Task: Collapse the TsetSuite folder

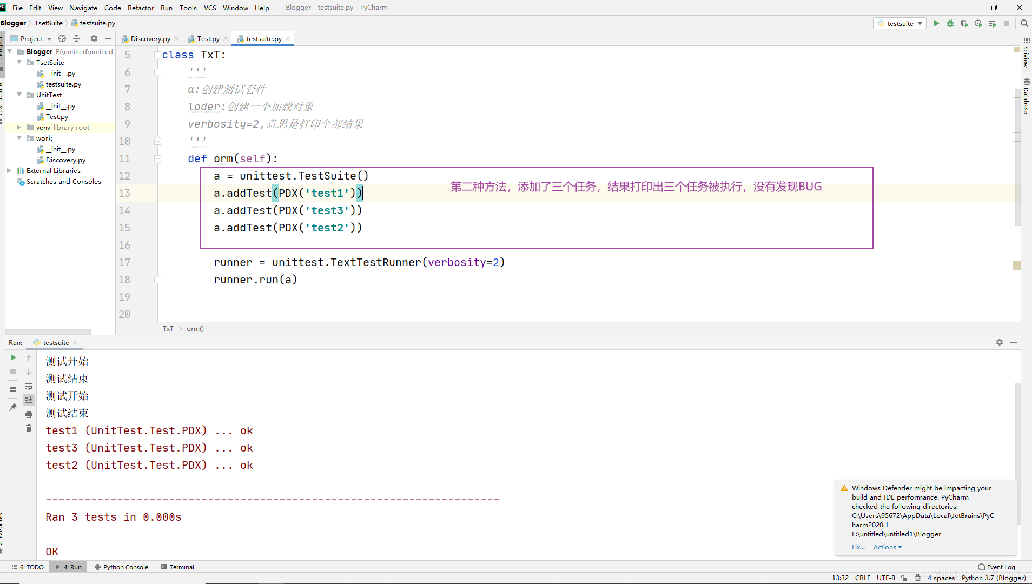Action: pyautogui.click(x=19, y=62)
